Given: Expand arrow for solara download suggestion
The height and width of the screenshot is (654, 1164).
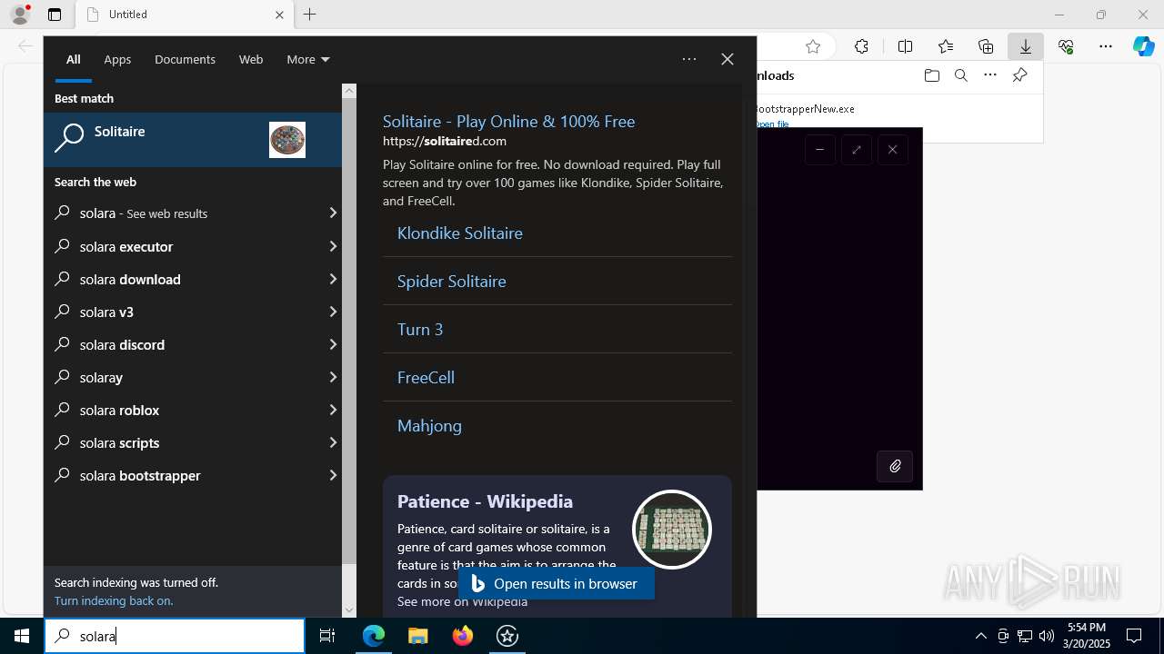Looking at the screenshot, I should (333, 279).
